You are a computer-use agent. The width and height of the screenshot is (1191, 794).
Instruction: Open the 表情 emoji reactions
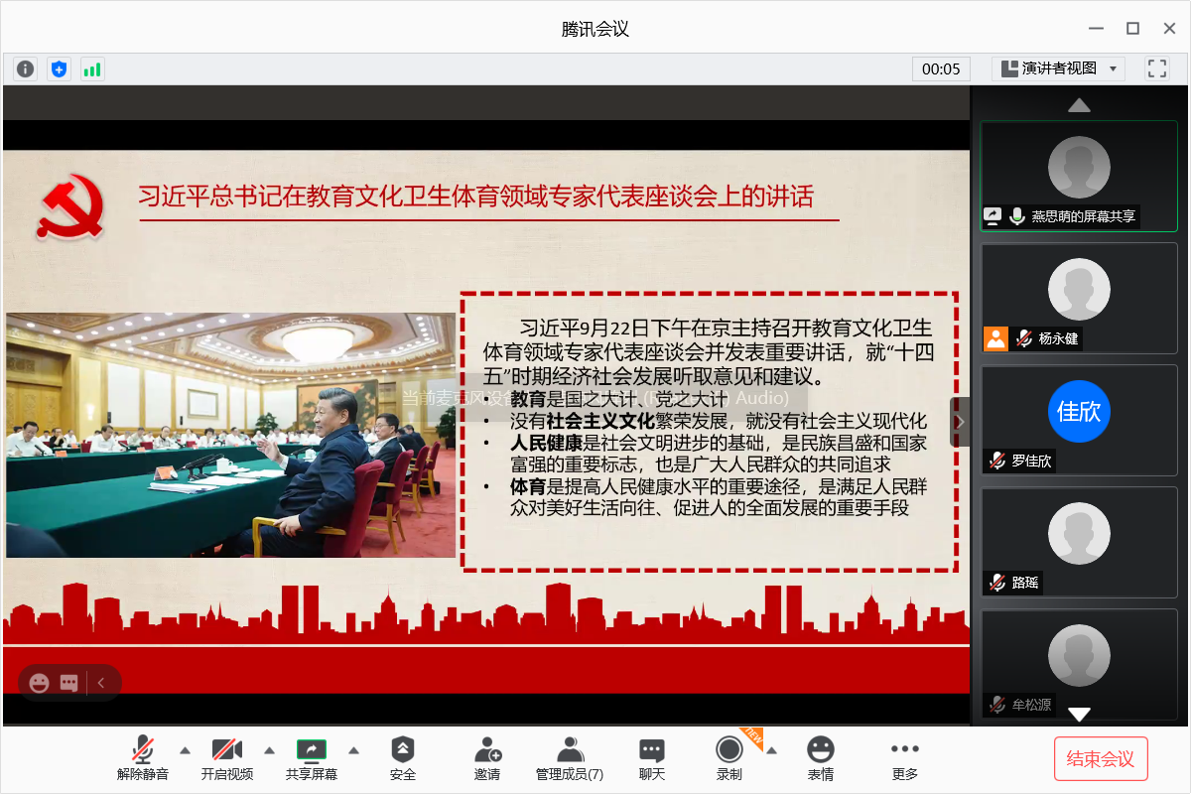820,758
